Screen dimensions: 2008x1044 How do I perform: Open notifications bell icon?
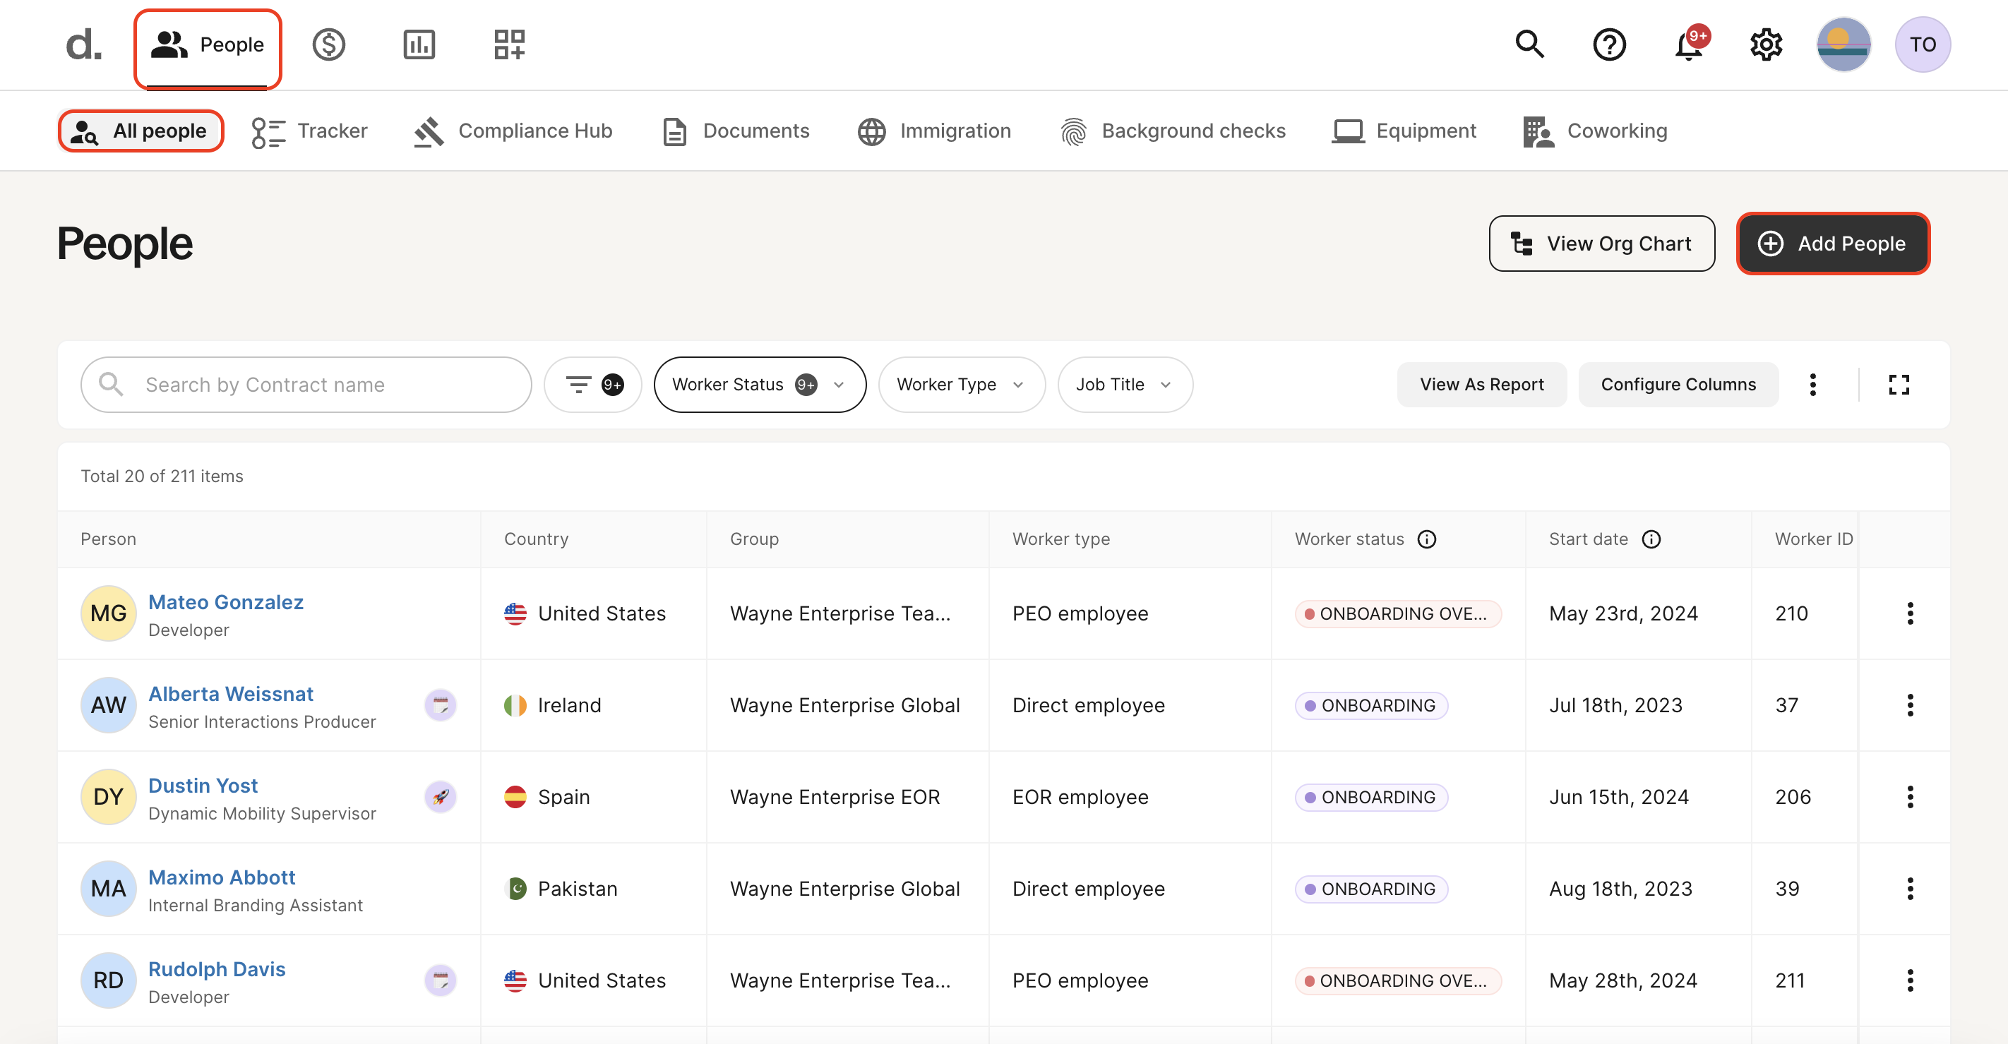point(1690,44)
